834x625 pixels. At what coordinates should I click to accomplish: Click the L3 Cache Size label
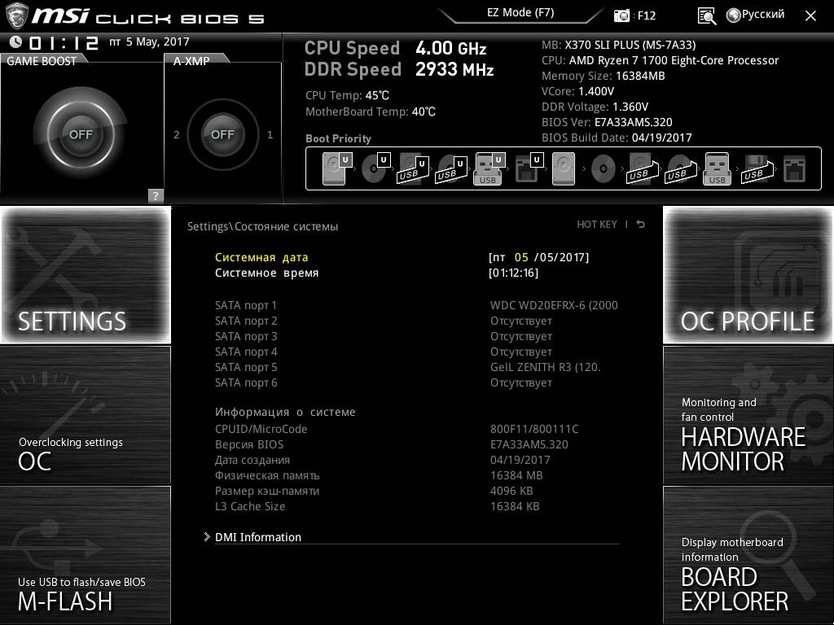pyautogui.click(x=250, y=506)
